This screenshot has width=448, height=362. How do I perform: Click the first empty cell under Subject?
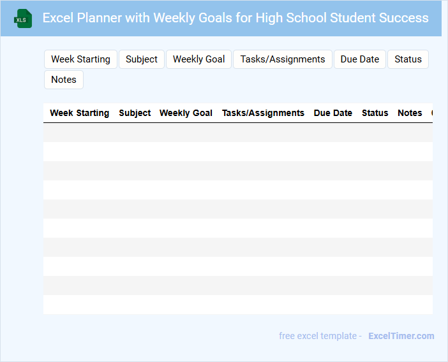(135, 133)
